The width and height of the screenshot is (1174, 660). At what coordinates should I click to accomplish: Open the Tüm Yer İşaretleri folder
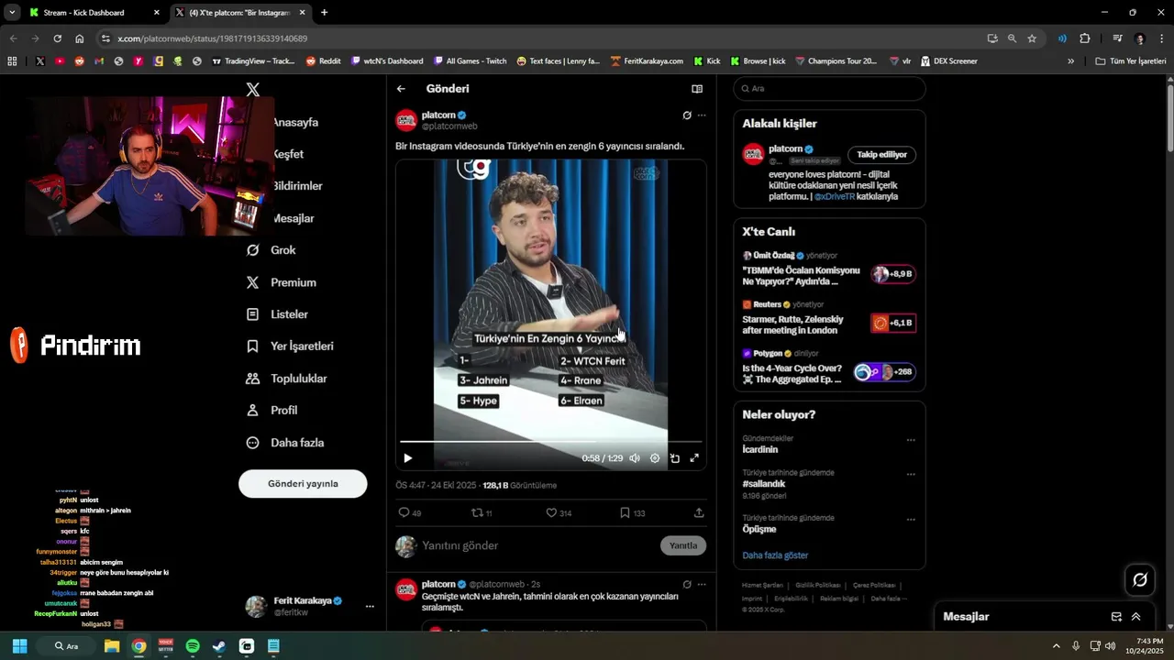point(1131,61)
